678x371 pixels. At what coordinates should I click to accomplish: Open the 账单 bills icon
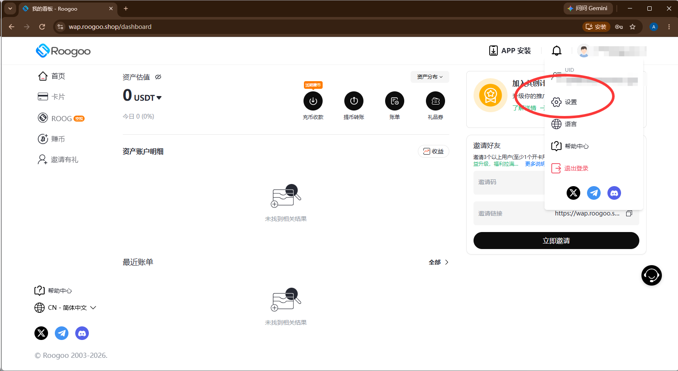394,101
